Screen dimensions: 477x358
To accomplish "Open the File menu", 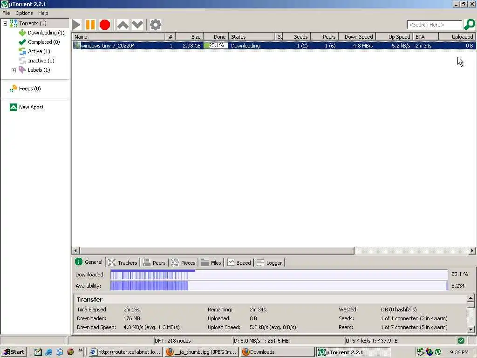I will pos(6,13).
